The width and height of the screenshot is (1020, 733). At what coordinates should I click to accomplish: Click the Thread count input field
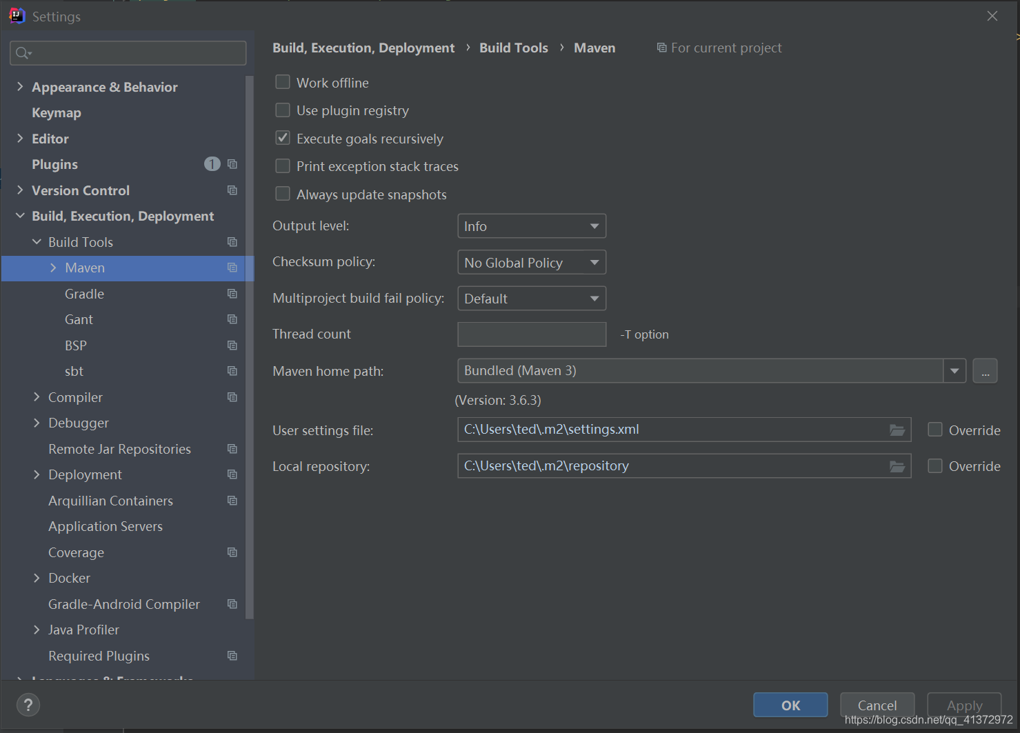(x=532, y=334)
